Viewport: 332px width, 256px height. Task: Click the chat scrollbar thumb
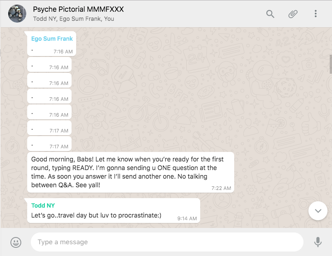coord(331,63)
